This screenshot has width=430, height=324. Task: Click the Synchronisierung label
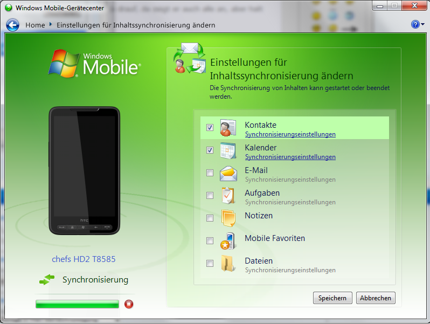pos(95,280)
